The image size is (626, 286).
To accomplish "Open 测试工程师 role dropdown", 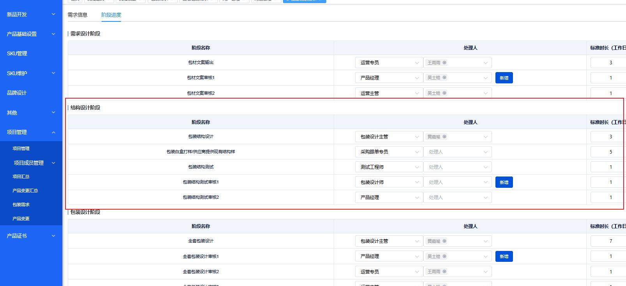I will pyautogui.click(x=389, y=167).
